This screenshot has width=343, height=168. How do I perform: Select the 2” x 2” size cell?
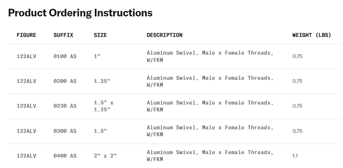(105, 156)
